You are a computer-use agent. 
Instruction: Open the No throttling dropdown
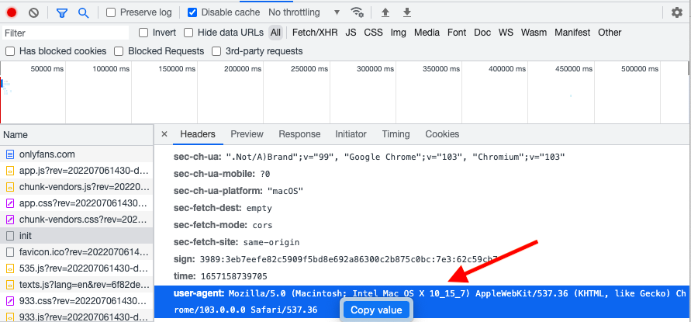point(304,12)
